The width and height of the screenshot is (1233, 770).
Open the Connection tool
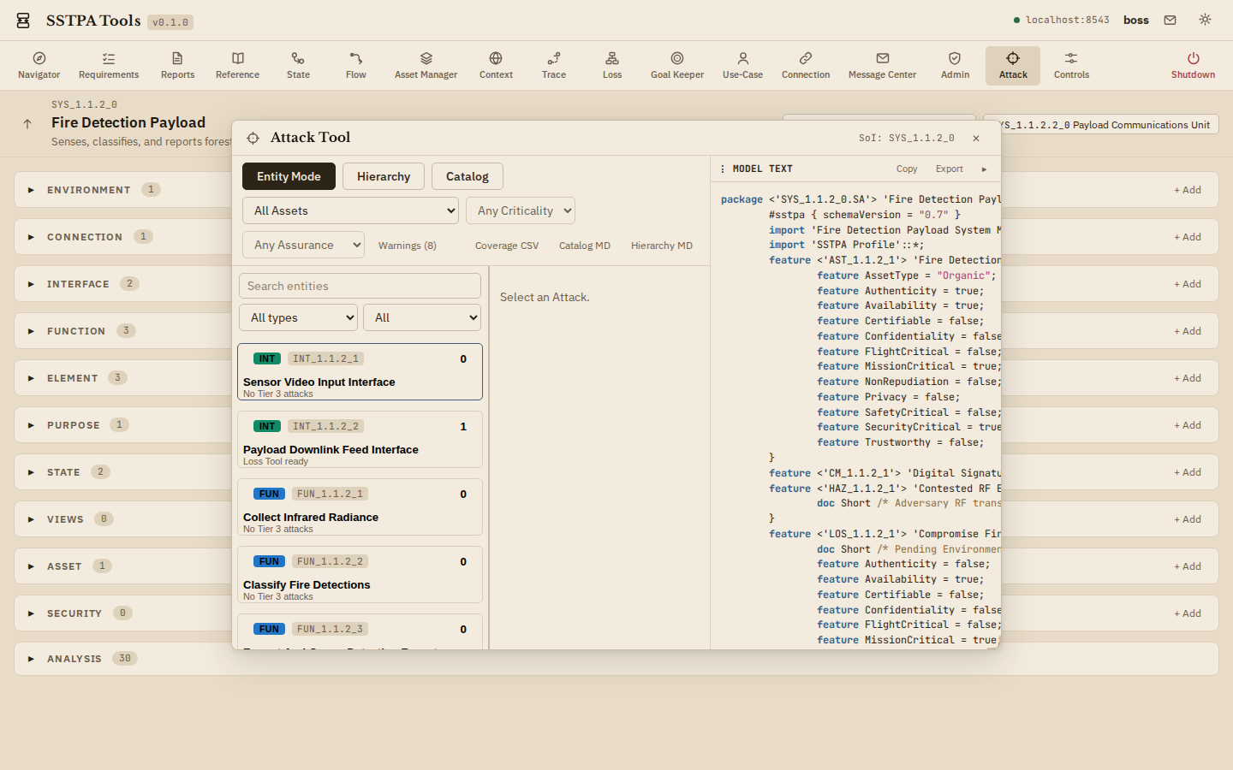click(x=806, y=65)
